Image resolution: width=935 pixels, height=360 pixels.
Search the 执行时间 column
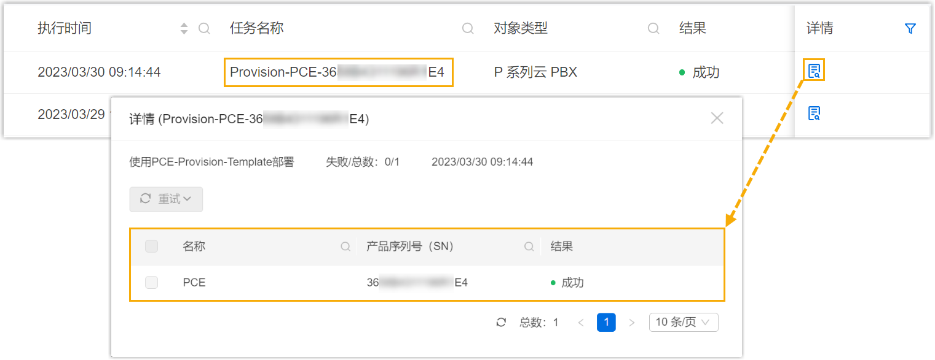[204, 29]
